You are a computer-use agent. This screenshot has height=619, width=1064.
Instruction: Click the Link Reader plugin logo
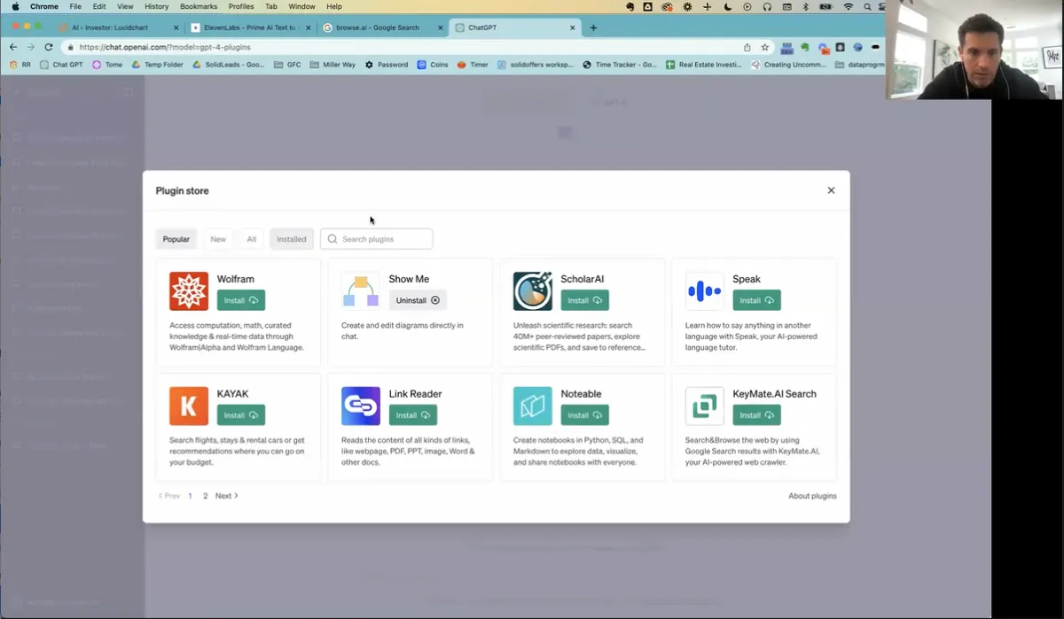[x=361, y=406]
